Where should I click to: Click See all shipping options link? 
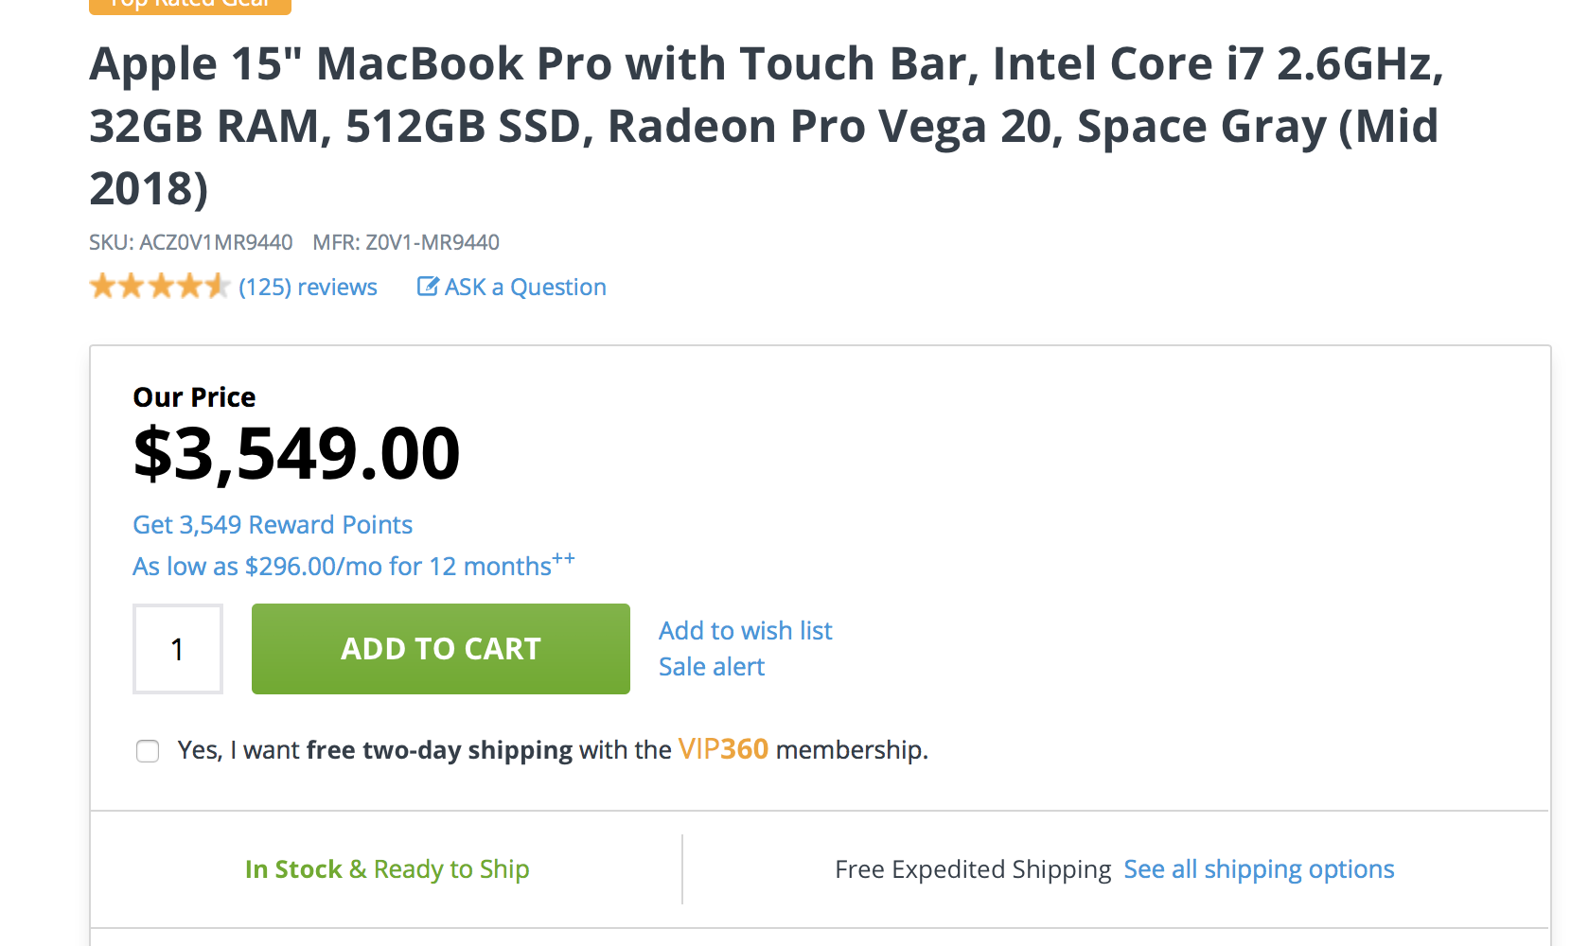1259,869
